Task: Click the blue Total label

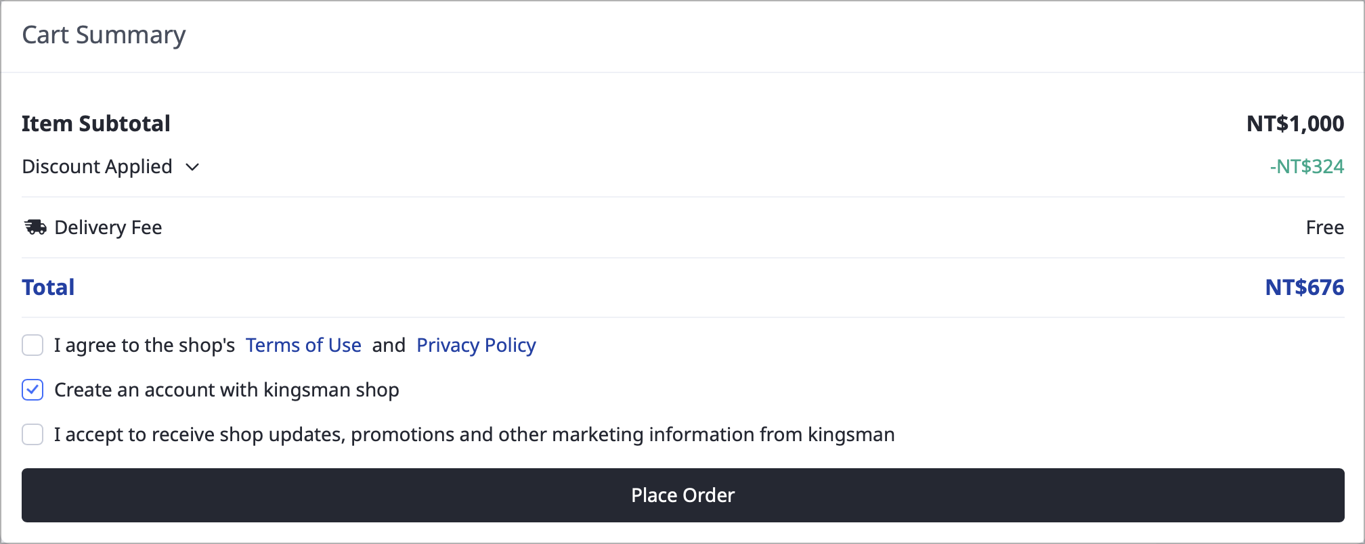Action: (48, 288)
